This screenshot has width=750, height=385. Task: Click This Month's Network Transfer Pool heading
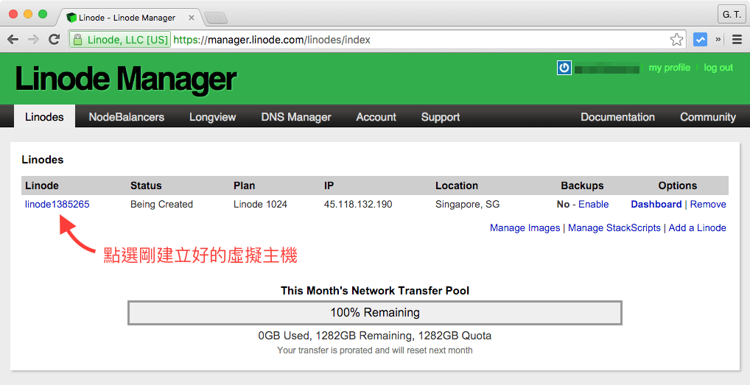tap(375, 291)
